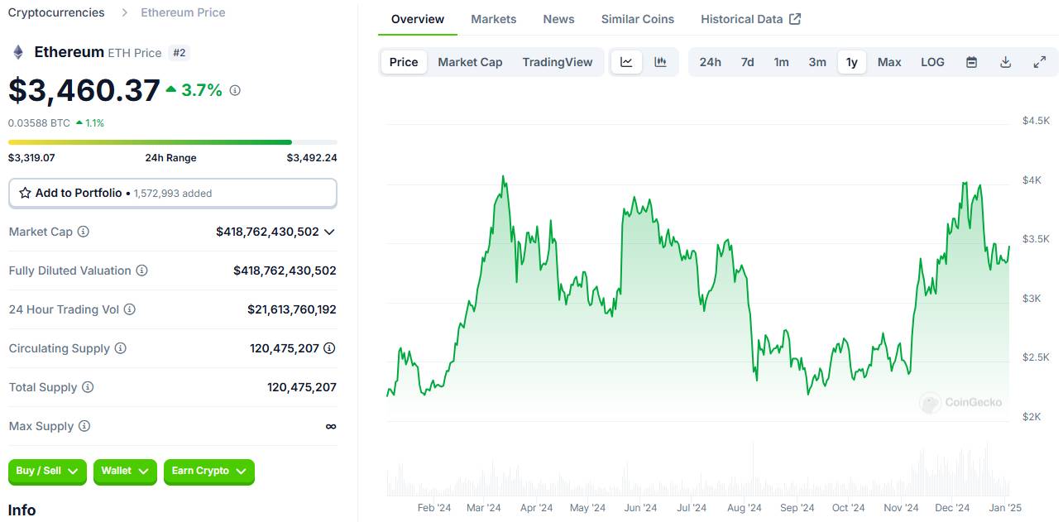Download chart data icon
Viewport: 1063px width, 522px height.
(x=1006, y=62)
